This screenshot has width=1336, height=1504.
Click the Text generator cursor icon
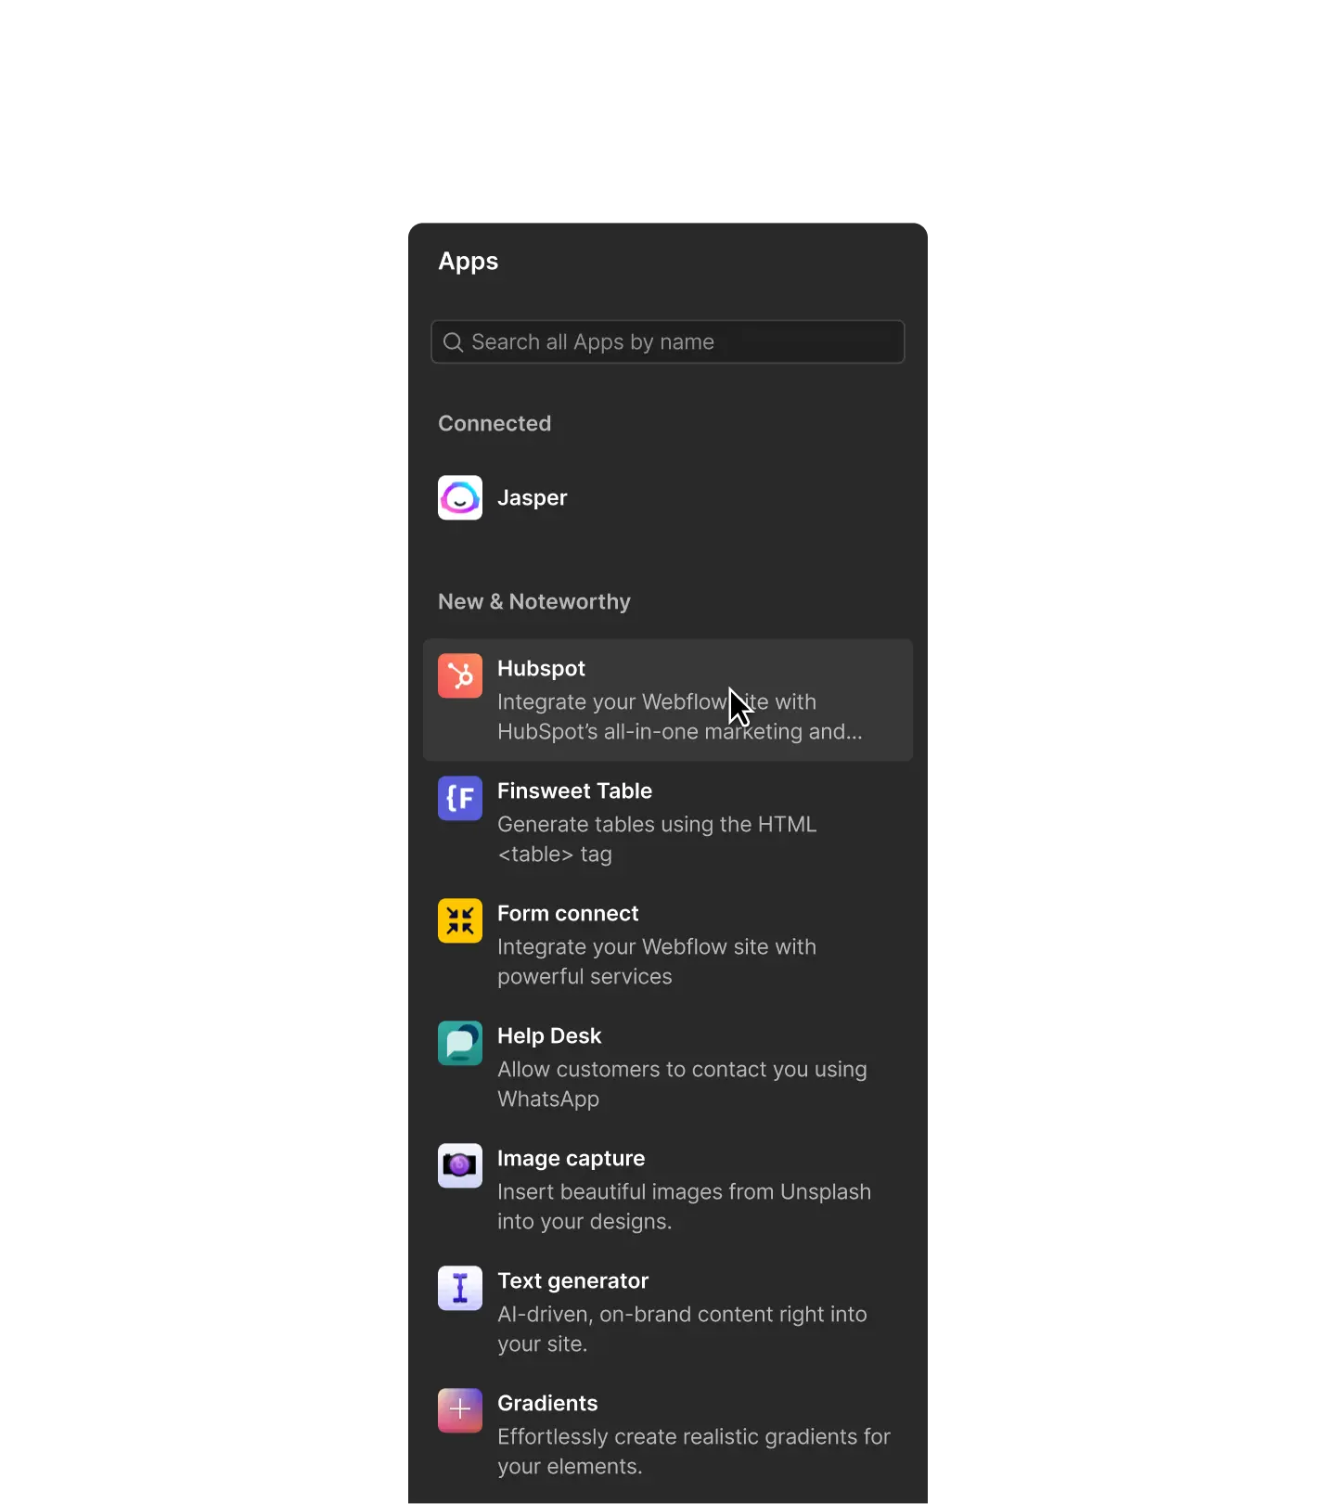[460, 1289]
